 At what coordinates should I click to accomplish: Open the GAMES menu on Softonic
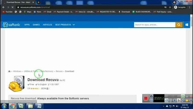pos(36,25)
